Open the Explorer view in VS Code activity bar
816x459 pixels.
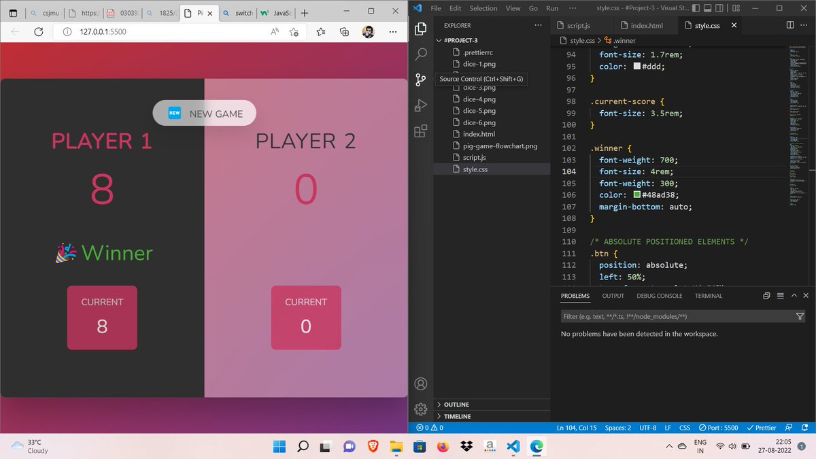pyautogui.click(x=421, y=29)
